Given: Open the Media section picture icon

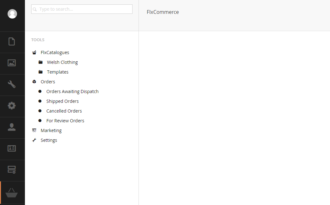Looking at the screenshot, I should tap(12, 63).
